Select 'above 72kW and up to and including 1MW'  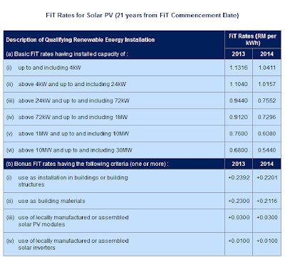tap(73, 117)
